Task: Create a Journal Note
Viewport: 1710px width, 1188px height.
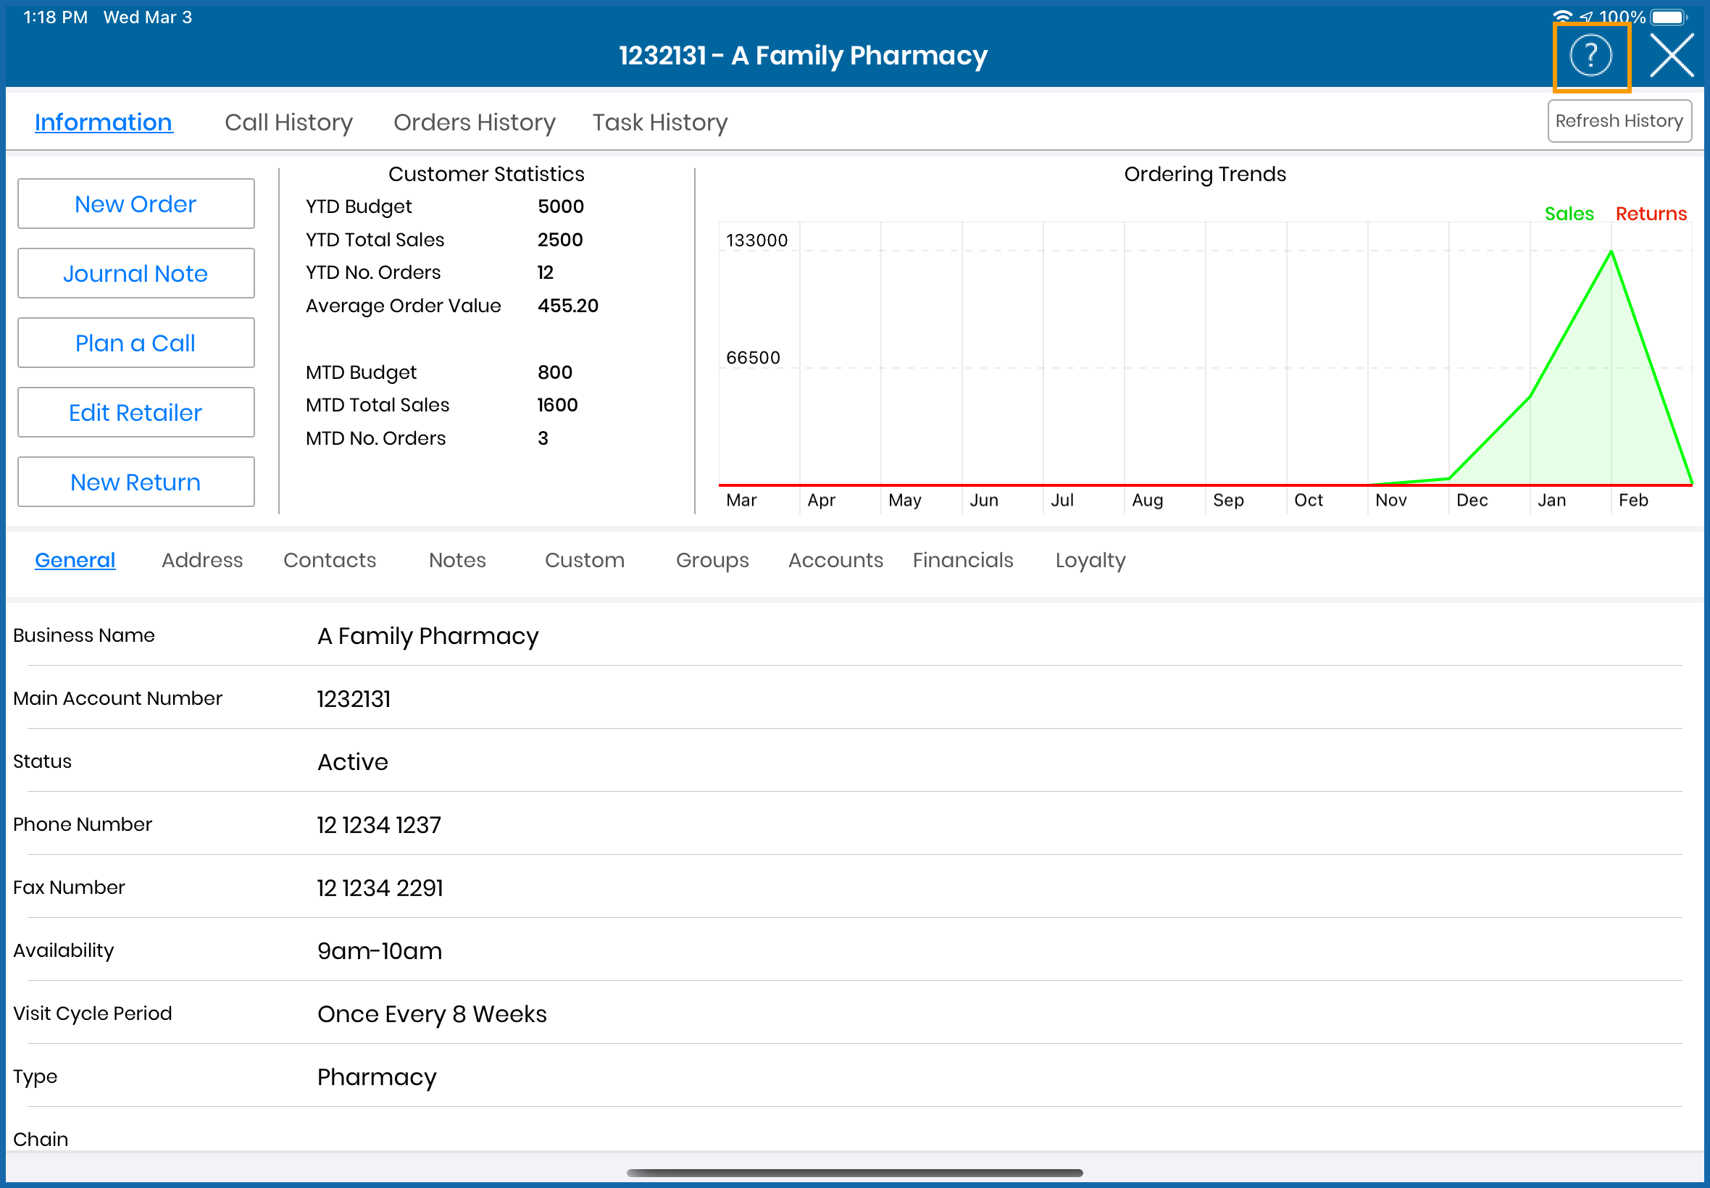Action: pyautogui.click(x=135, y=273)
